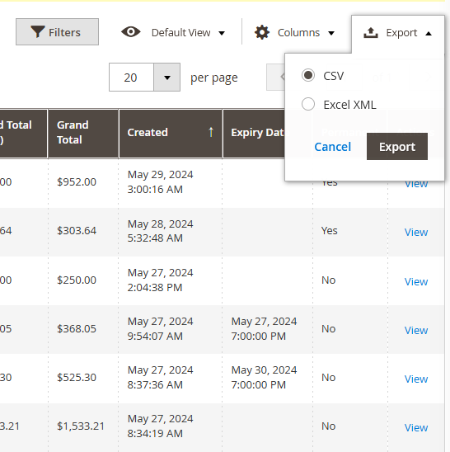
Task: Select the CSV export format
Action: click(x=308, y=76)
